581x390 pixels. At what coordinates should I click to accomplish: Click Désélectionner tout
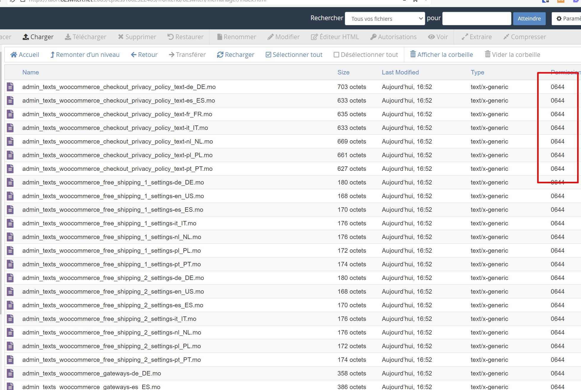pos(366,55)
